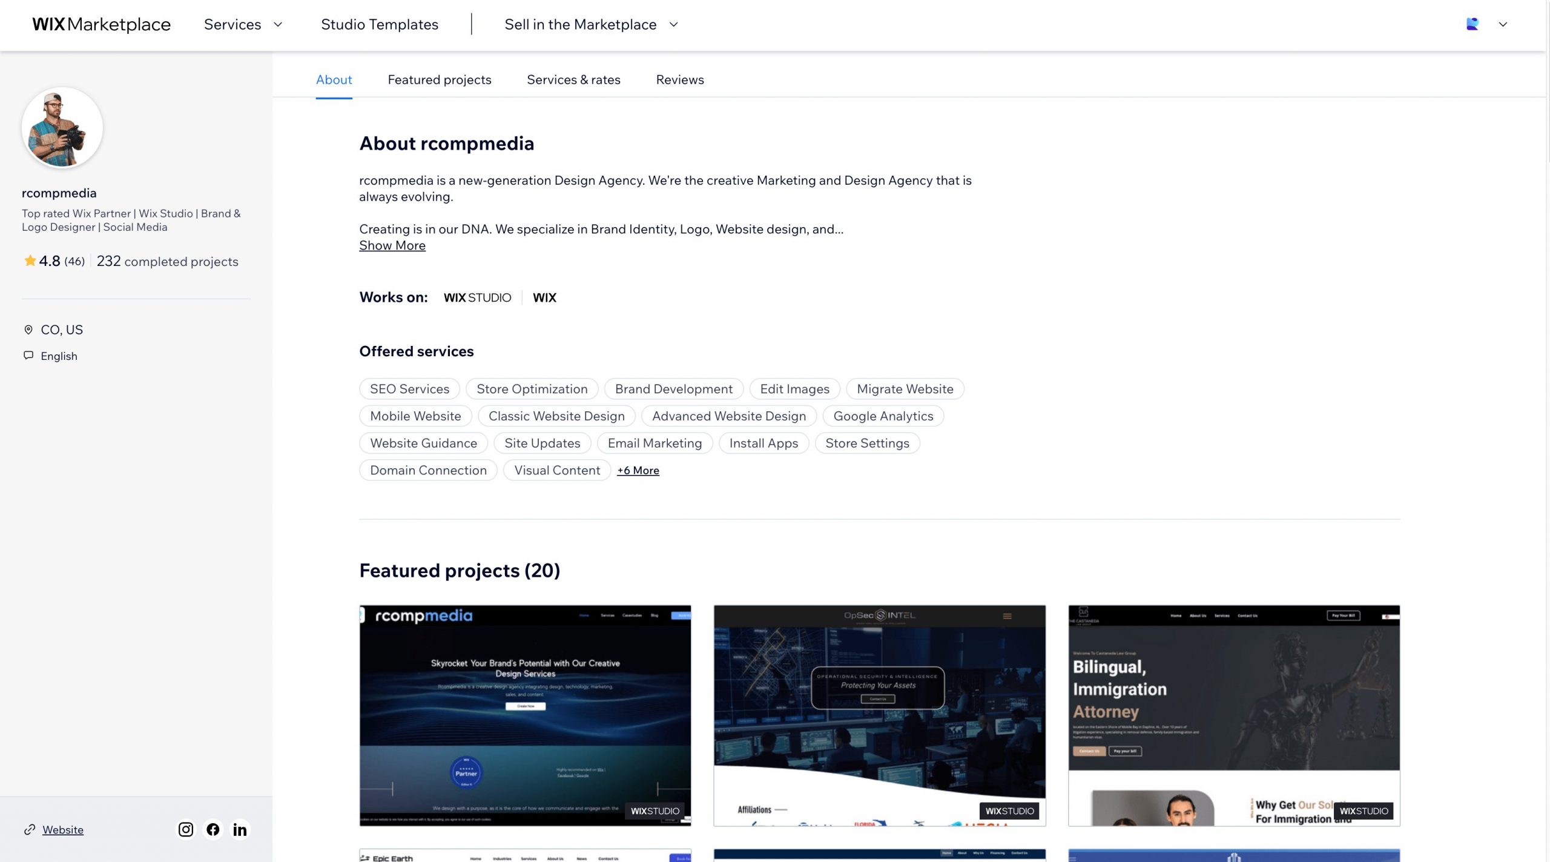Screen dimensions: 1550x862
Task: Go to the Reviews tab
Action: click(680, 79)
